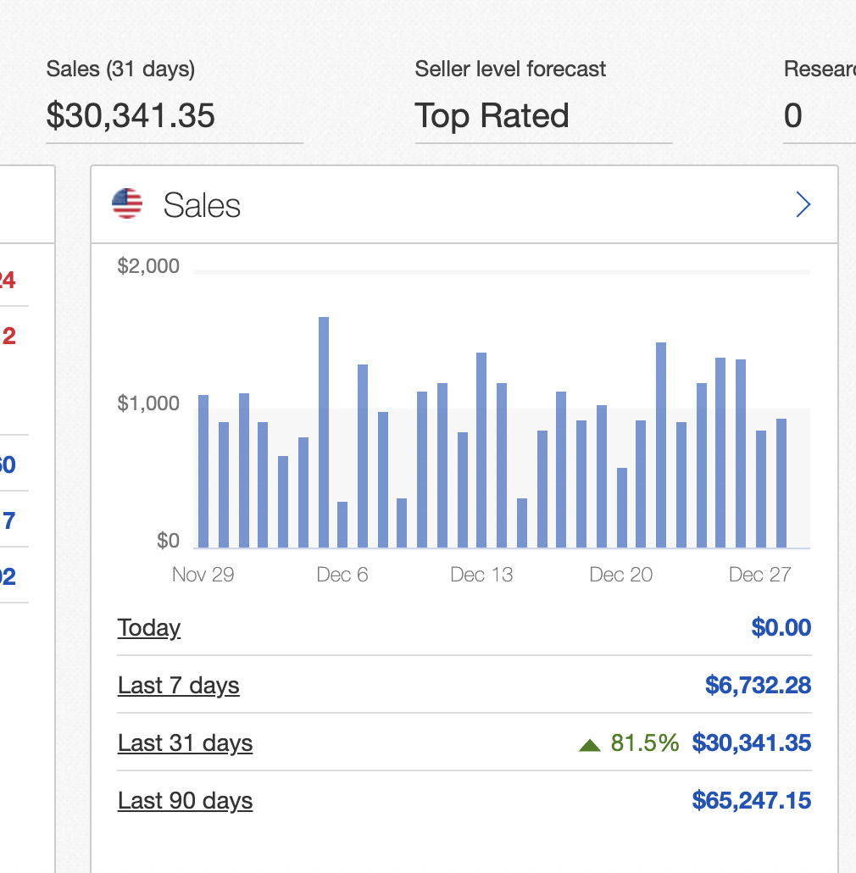Click the green 81.5% increase indicator

pyautogui.click(x=644, y=742)
